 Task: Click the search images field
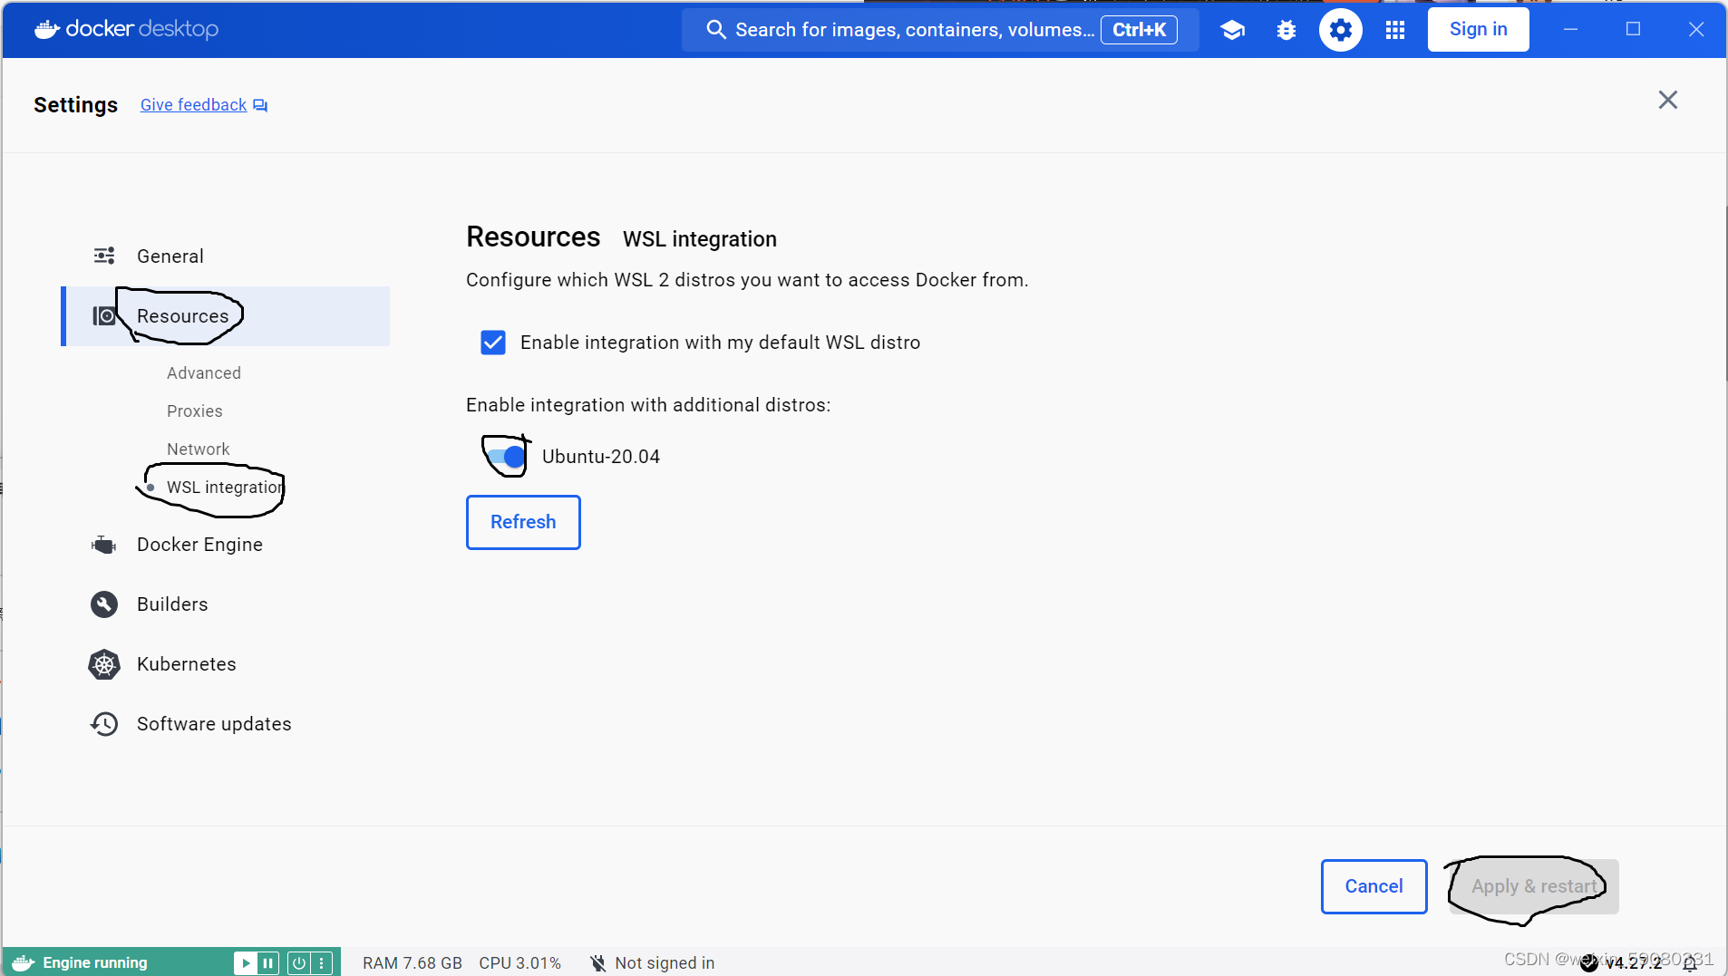pyautogui.click(x=907, y=29)
